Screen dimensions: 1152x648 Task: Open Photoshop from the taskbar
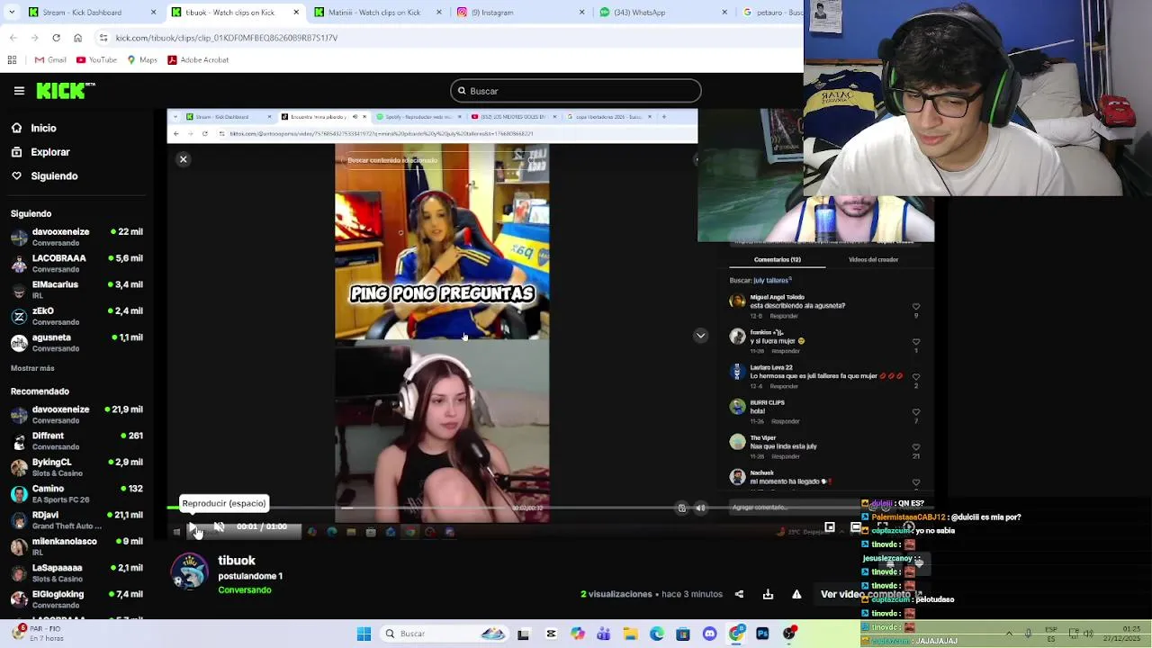coord(763,634)
